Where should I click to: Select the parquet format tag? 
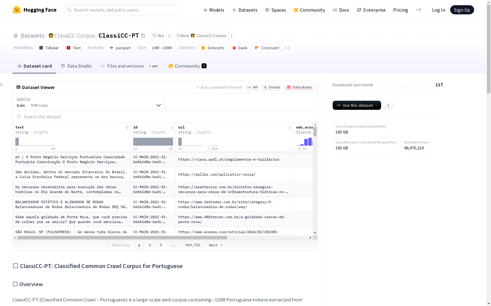(x=120, y=48)
